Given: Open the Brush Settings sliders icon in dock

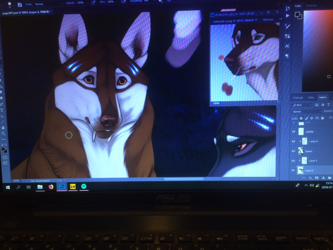Looking at the screenshot, I should [x=287, y=36].
